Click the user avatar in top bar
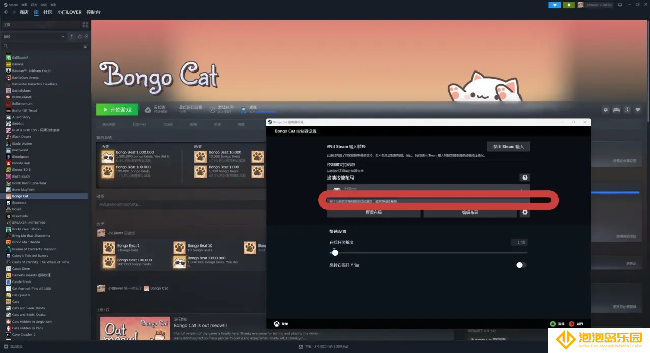This screenshot has width=650, height=353. [x=580, y=5]
